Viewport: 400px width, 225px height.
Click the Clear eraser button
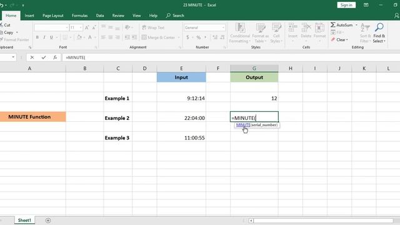[x=339, y=39]
